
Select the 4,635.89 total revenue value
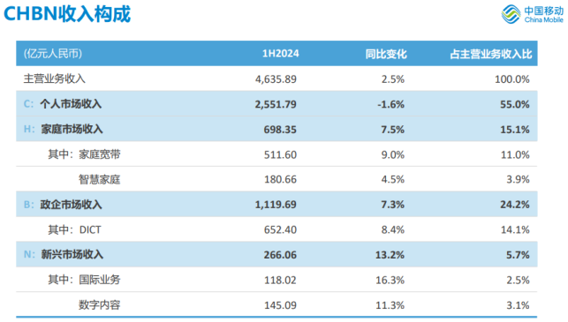[x=276, y=79]
